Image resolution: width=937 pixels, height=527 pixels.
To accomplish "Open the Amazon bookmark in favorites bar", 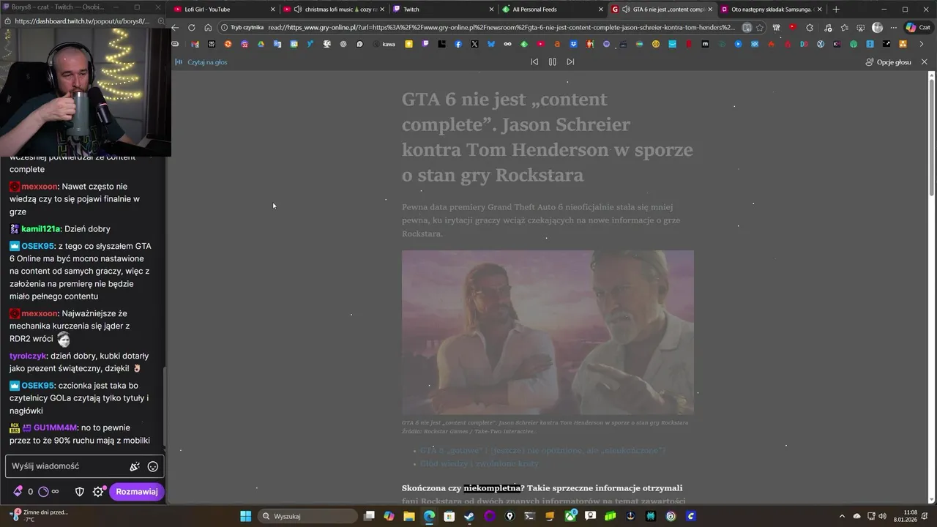I will click(557, 44).
